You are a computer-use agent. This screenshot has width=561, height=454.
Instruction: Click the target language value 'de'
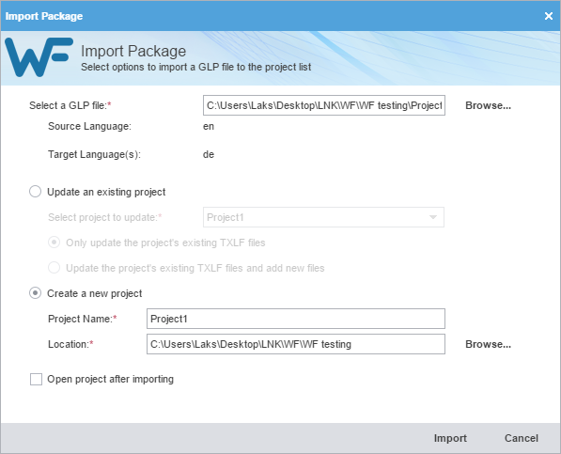click(209, 154)
